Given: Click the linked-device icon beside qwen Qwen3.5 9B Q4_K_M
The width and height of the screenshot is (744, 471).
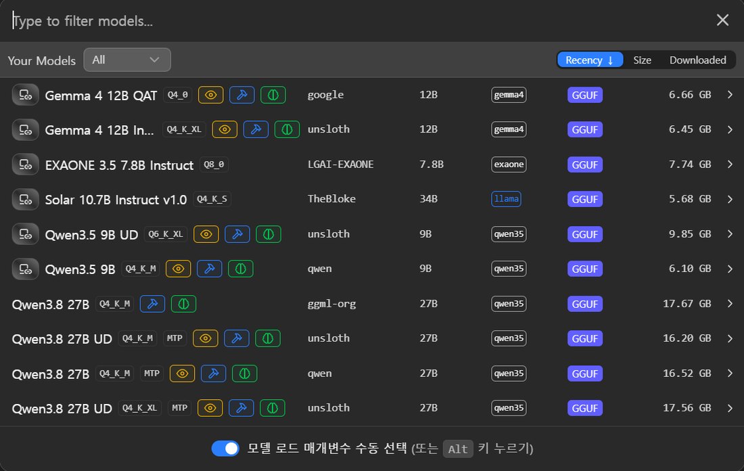Looking at the screenshot, I should pos(25,269).
